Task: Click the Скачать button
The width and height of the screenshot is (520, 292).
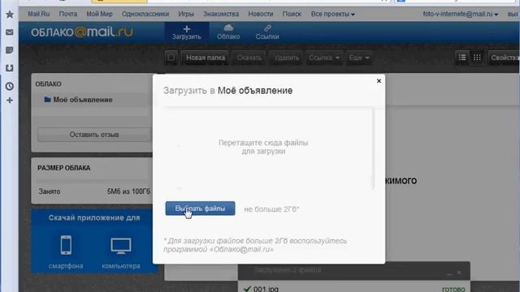Action: coord(249,58)
